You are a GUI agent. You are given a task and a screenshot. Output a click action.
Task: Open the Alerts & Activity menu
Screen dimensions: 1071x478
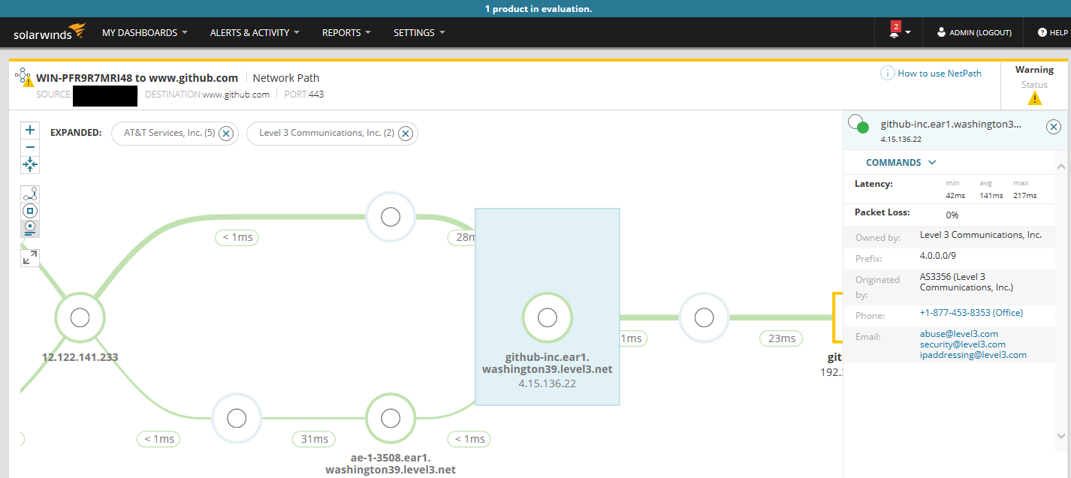255,33
